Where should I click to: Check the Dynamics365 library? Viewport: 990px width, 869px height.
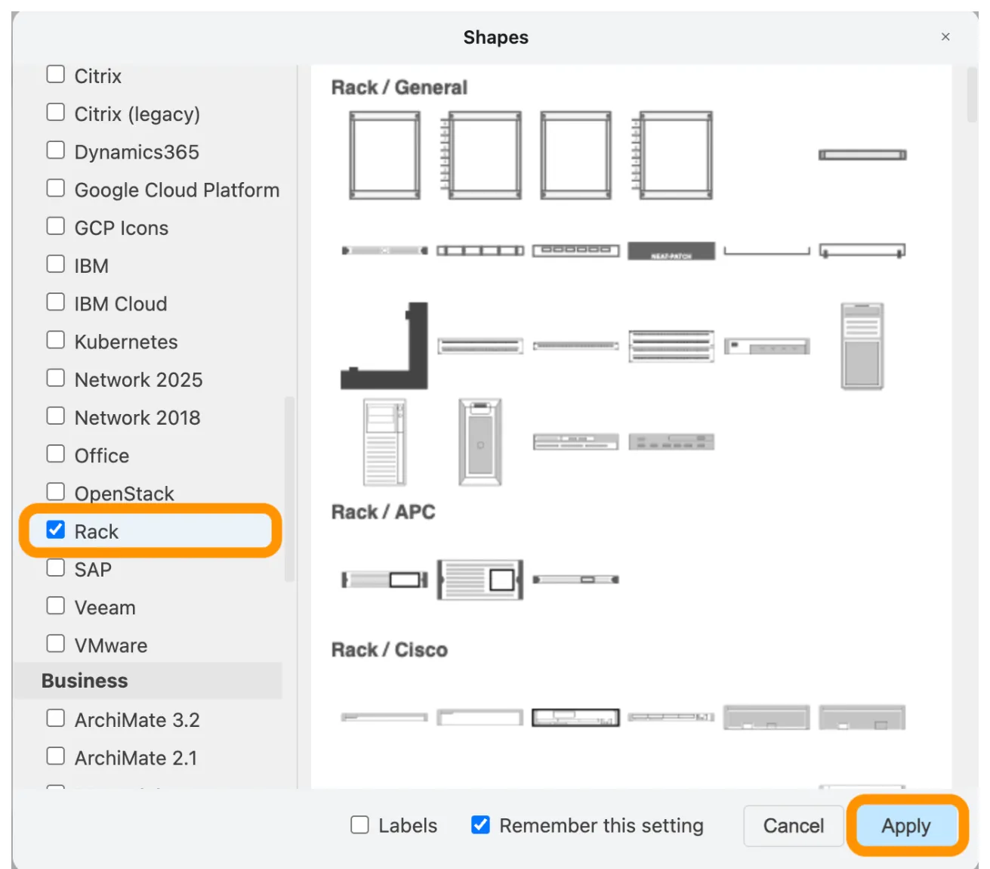(x=56, y=150)
